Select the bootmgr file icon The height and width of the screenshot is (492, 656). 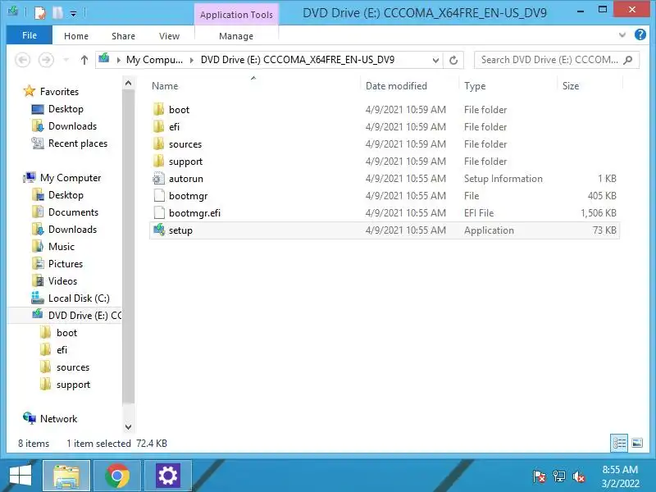(x=159, y=196)
